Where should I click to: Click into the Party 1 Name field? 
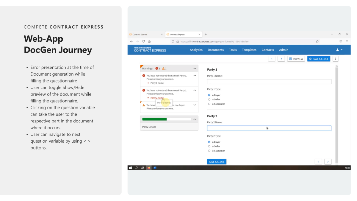coord(269,82)
